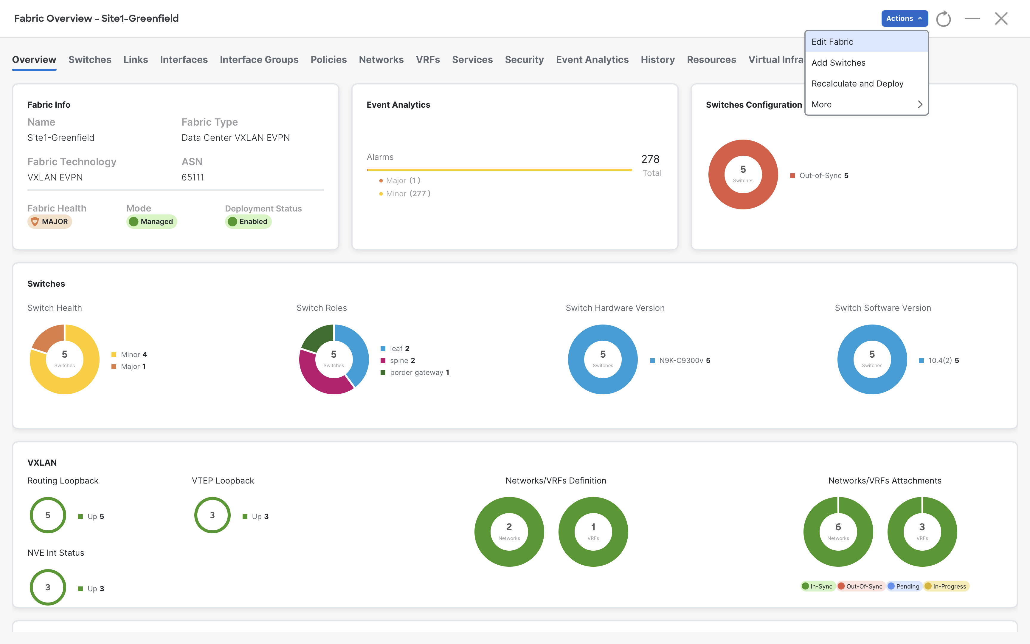This screenshot has width=1030, height=644.
Task: Click the 1 VRFs definition donut
Action: (593, 532)
